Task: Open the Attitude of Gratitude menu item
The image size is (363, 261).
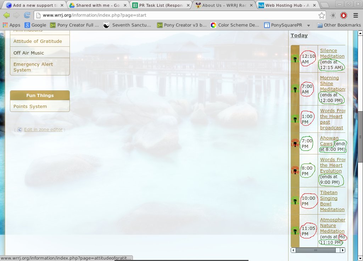Action: [x=38, y=41]
